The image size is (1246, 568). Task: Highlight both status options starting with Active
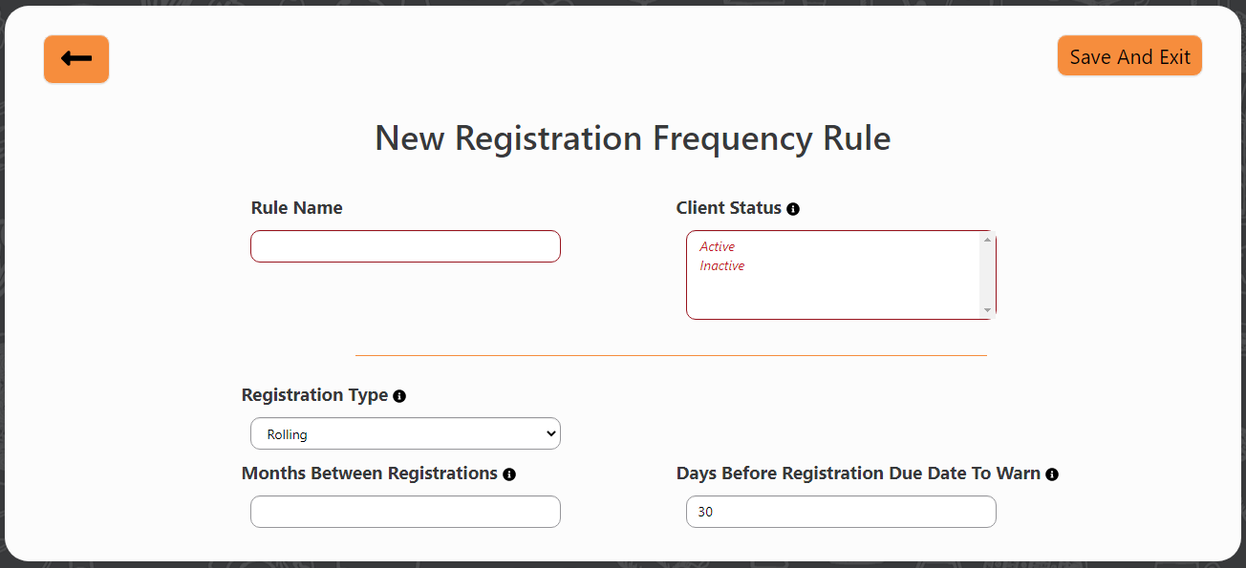pos(718,246)
